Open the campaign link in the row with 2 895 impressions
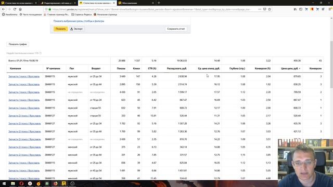 coord(24,84)
